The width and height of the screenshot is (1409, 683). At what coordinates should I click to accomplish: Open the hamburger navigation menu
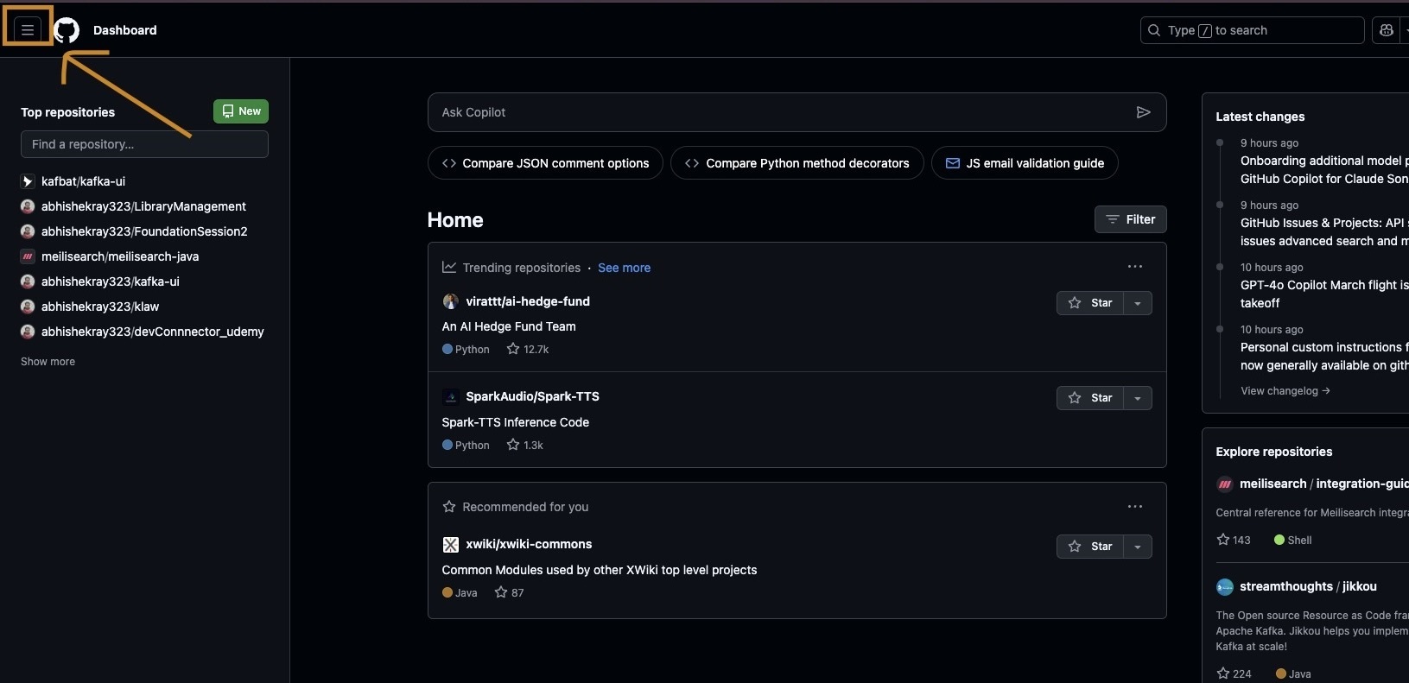pyautogui.click(x=28, y=30)
